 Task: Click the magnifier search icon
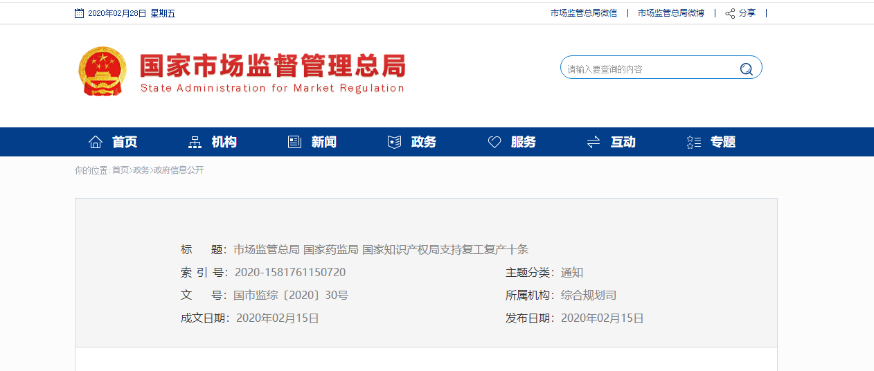tap(746, 69)
